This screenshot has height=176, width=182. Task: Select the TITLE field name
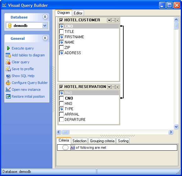click(69, 32)
